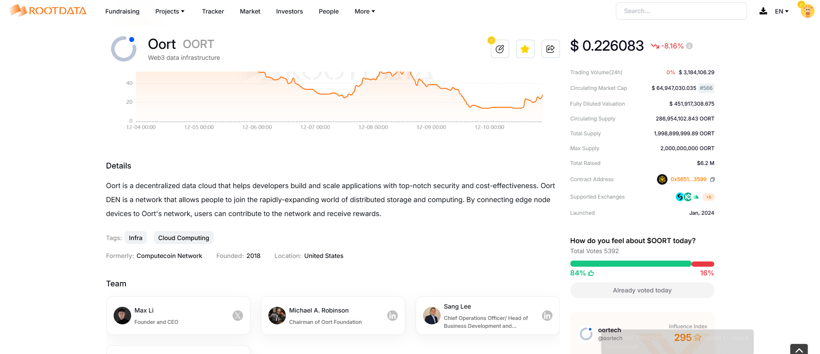Open Michael A. Robinson's LinkedIn icon

click(x=393, y=316)
